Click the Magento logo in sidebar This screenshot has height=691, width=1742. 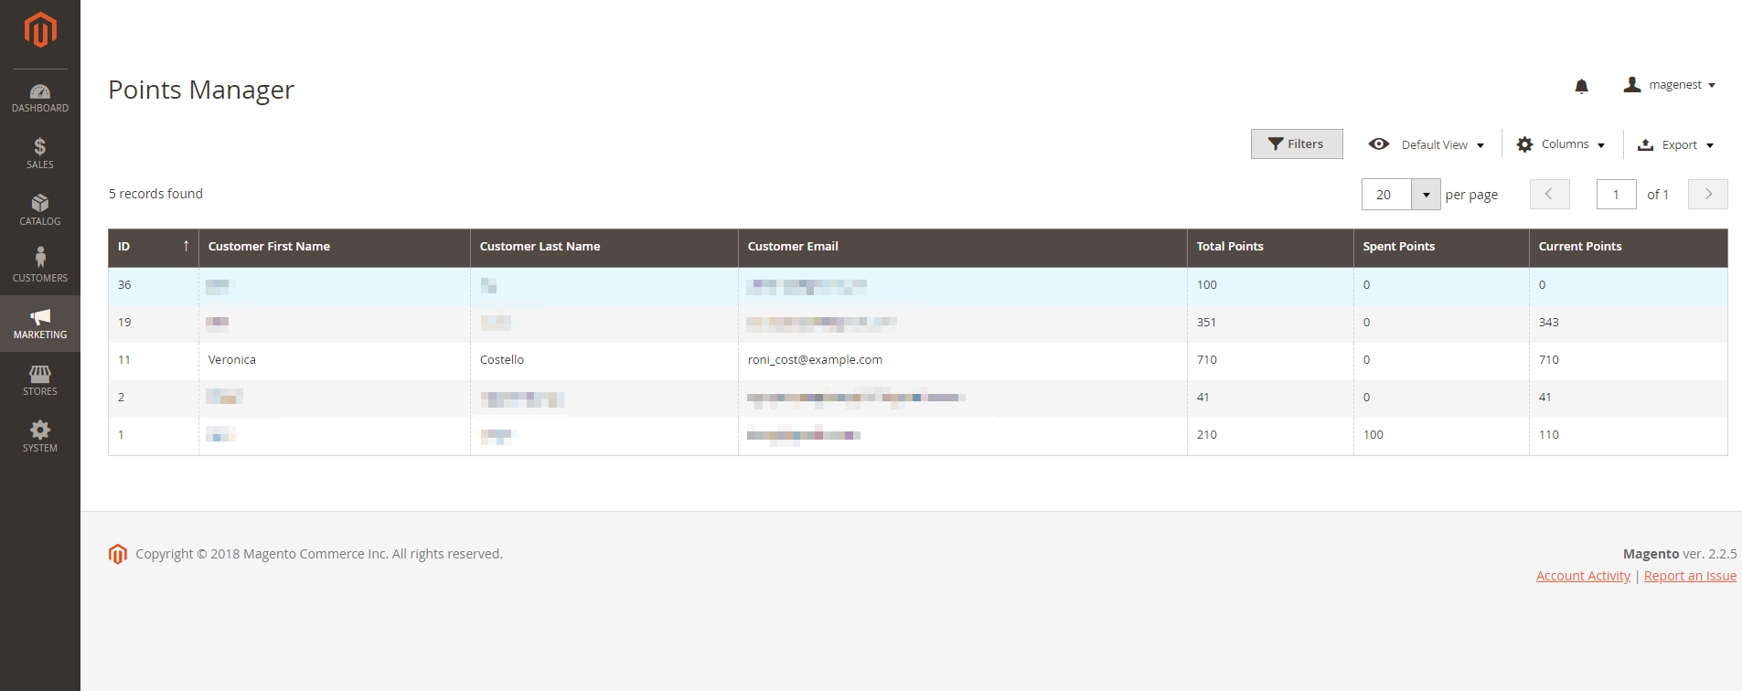coord(40,30)
